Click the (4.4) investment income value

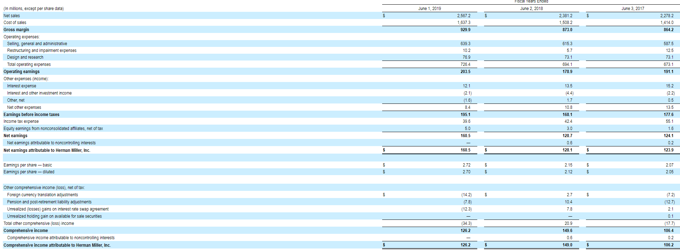tap(569, 93)
